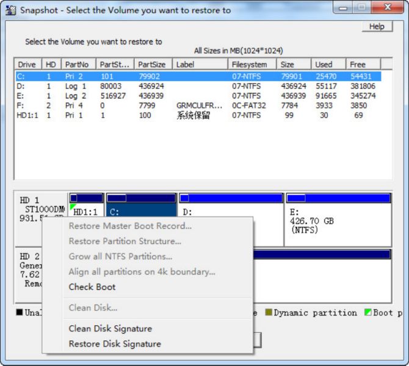
Task: Click the HD1:1 partition usage bar
Action: point(86,198)
